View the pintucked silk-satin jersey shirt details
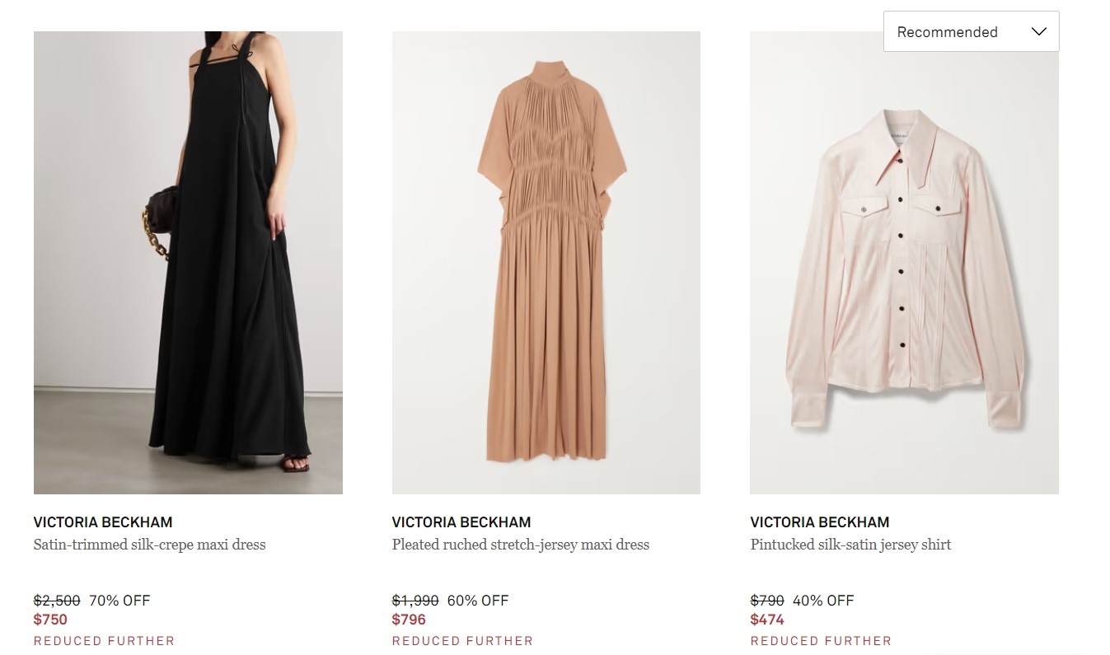The height and width of the screenshot is (655, 1110). pos(851,545)
